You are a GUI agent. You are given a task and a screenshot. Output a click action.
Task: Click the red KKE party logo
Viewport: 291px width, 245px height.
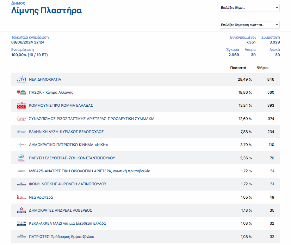click(21, 106)
